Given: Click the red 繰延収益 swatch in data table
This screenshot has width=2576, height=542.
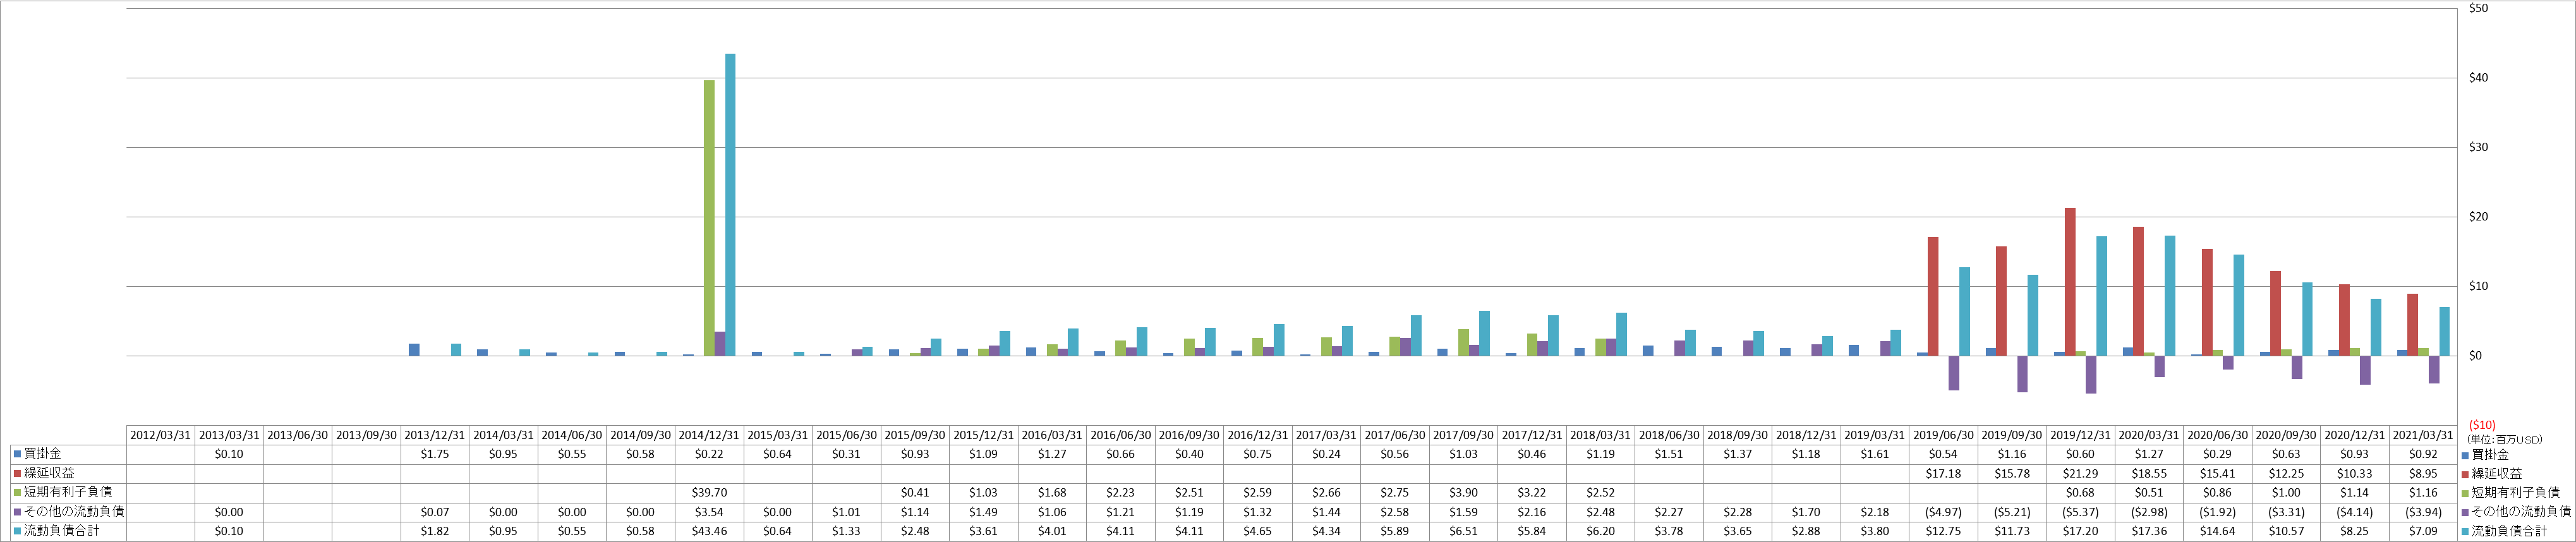Looking at the screenshot, I should click(17, 473).
